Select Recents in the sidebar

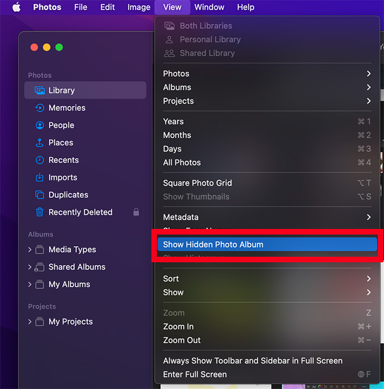click(x=85, y=160)
